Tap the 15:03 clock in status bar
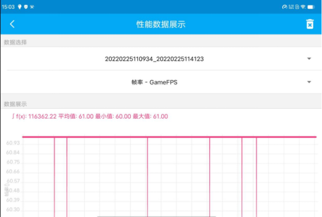 (8, 7)
